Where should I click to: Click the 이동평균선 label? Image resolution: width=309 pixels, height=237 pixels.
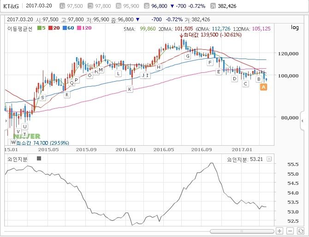(x=20, y=29)
